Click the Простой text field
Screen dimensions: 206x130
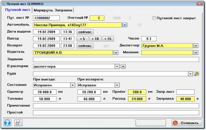[x=116, y=112]
